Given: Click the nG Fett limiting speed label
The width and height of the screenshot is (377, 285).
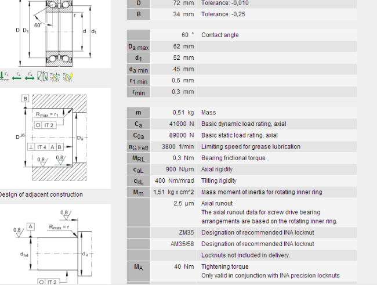Looking at the screenshot, I should (138, 147).
